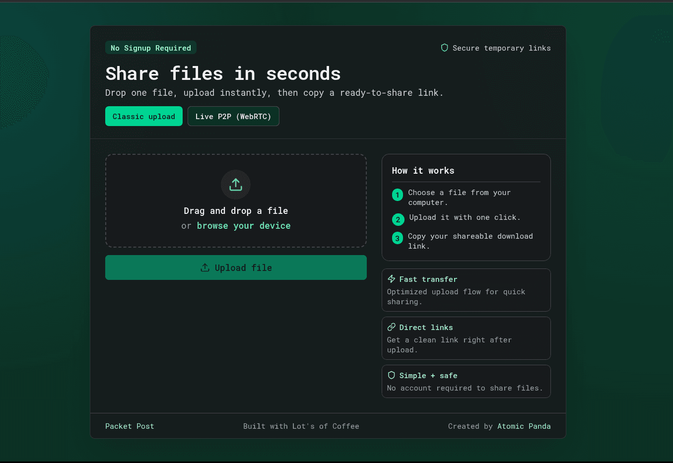Click the Fast transfer feature card

(x=466, y=290)
